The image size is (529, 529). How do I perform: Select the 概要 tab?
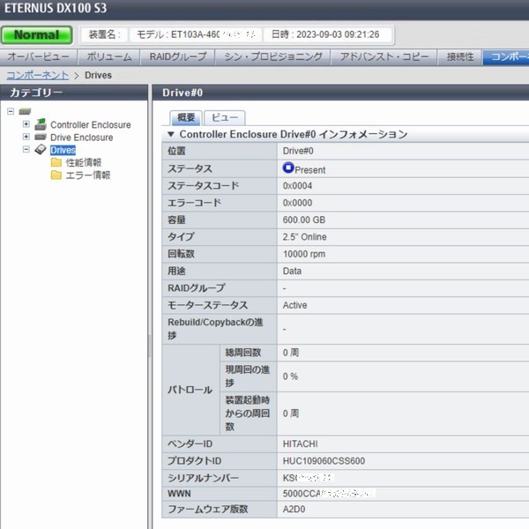[186, 118]
